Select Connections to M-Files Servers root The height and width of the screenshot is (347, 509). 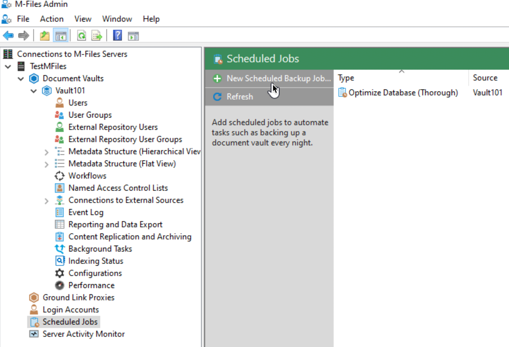(72, 54)
